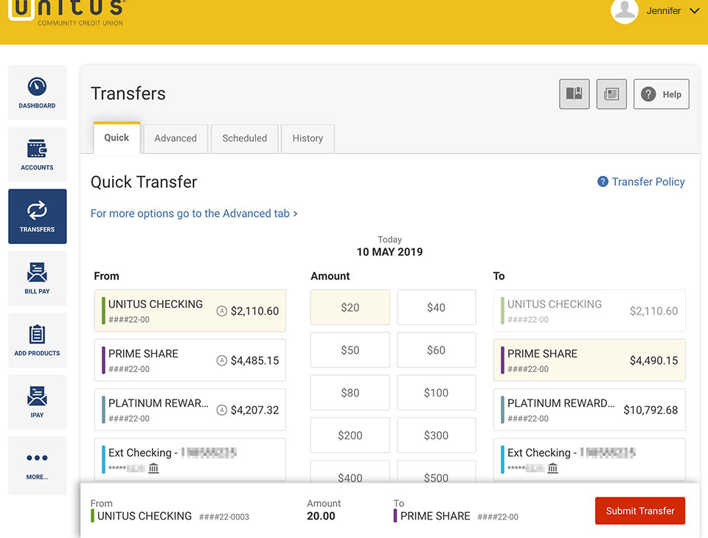Choose Unitus Checking as From account

(x=190, y=310)
